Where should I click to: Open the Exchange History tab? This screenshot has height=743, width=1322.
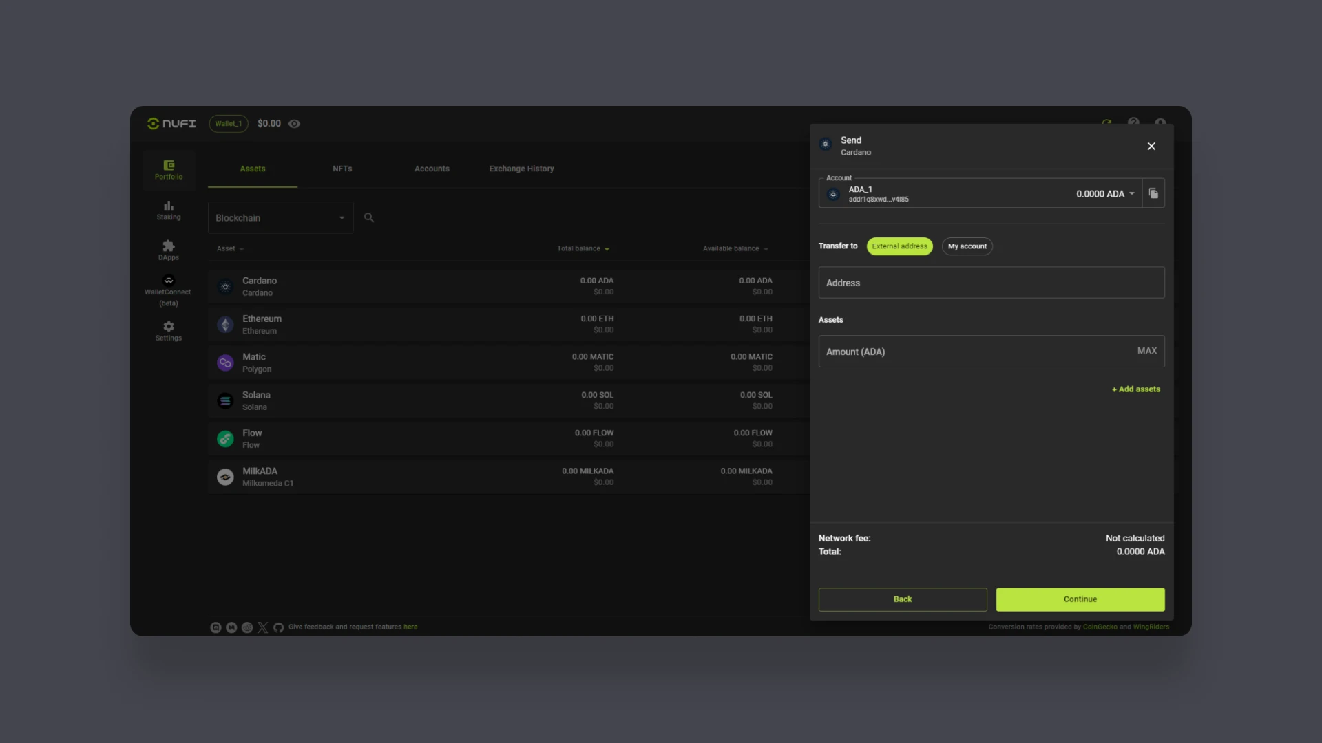(x=521, y=168)
